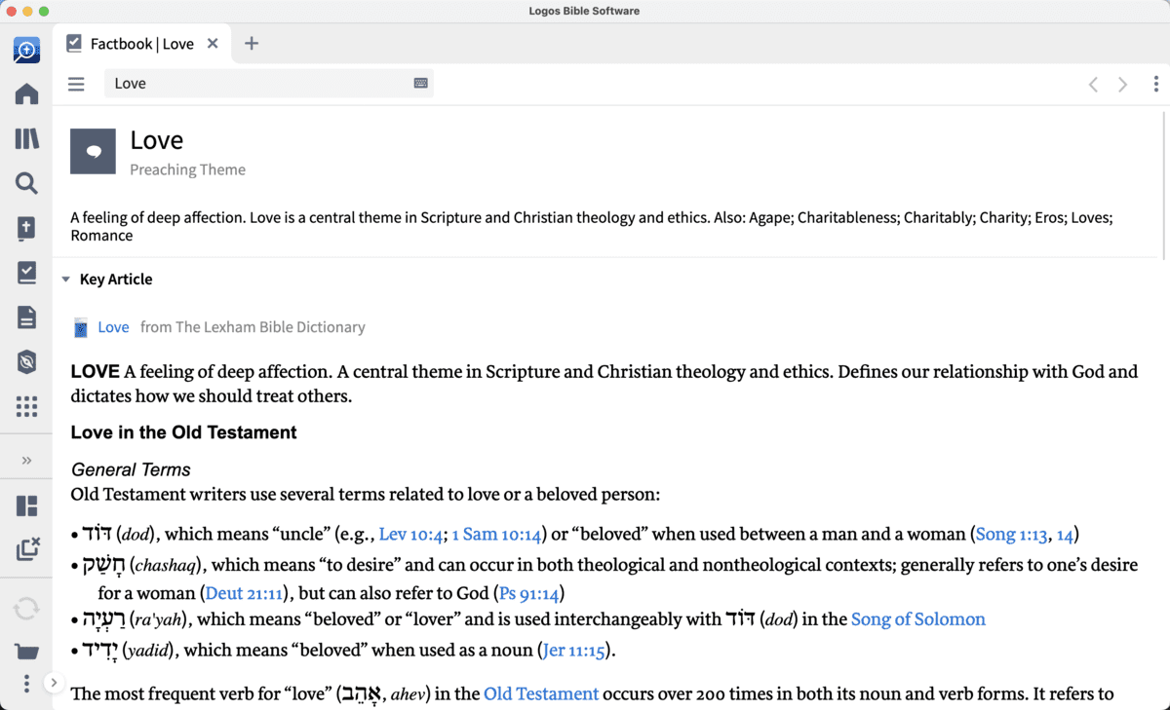Follow the Song of Solomon link

[917, 619]
